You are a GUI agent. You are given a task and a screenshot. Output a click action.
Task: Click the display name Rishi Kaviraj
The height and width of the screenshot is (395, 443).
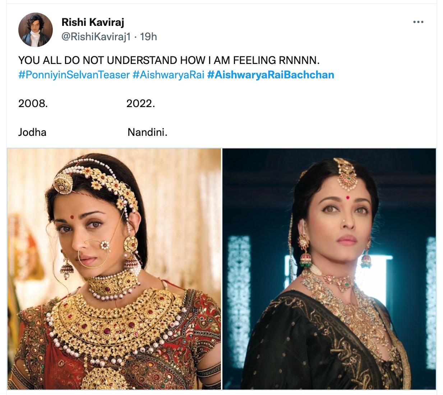click(92, 22)
